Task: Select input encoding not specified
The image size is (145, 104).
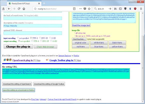Action: 18,38
